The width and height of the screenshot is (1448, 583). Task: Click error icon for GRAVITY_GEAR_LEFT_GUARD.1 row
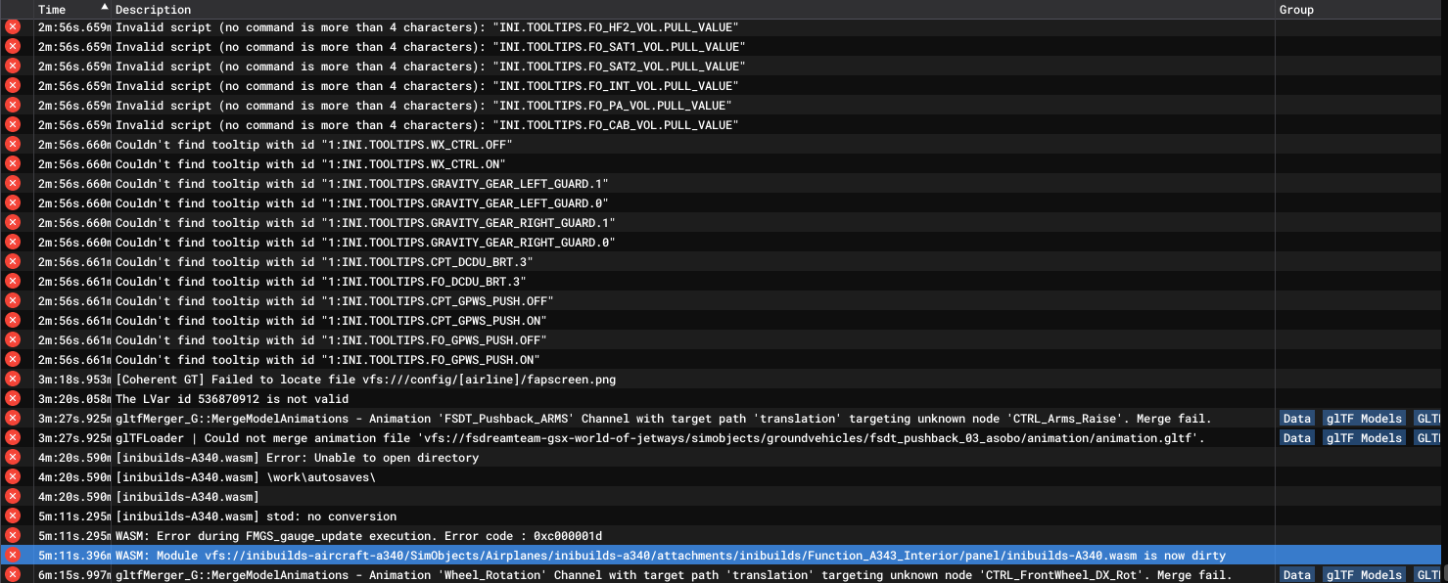point(13,184)
